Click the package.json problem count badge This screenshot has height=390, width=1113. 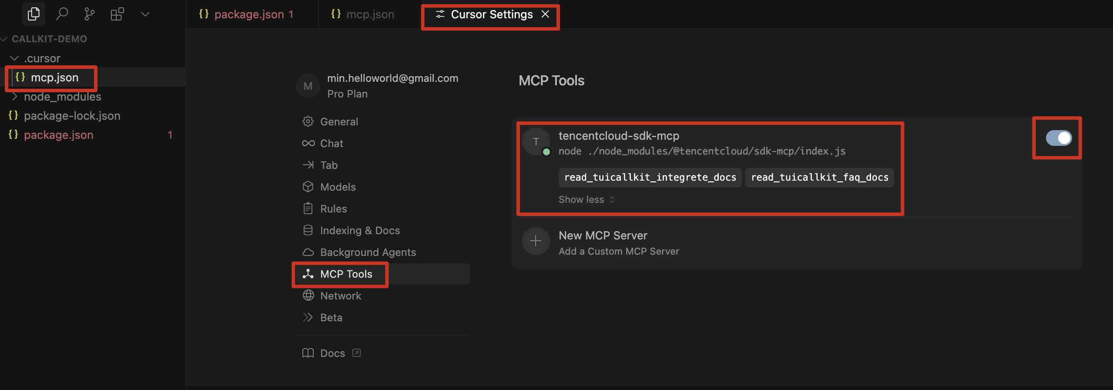170,134
